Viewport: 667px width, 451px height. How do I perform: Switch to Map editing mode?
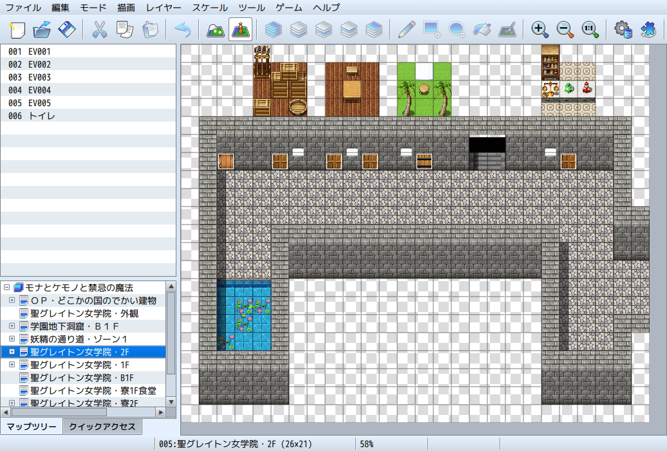pos(214,30)
